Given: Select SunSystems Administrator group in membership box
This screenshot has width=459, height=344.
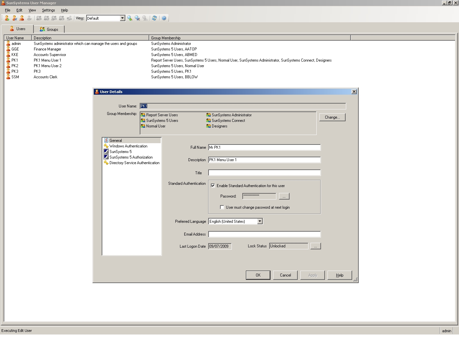Looking at the screenshot, I should coord(229,115).
